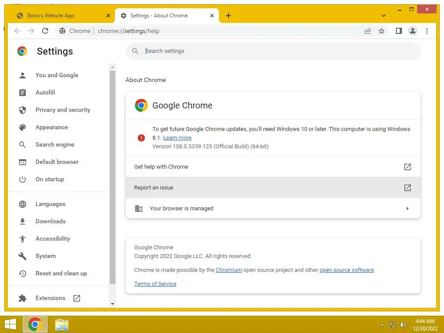Click the building icon beside Your browser is managed
Viewport: 444px width, 333px height.
click(138, 209)
